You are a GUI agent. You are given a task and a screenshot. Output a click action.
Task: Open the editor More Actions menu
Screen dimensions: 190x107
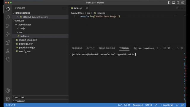182,8
